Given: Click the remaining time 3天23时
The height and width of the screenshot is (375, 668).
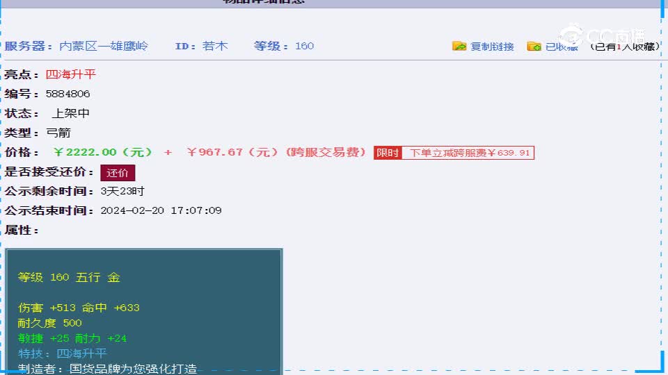Looking at the screenshot, I should [122, 192].
